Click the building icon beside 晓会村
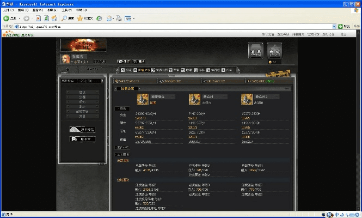The image size is (362, 218). coord(195,99)
